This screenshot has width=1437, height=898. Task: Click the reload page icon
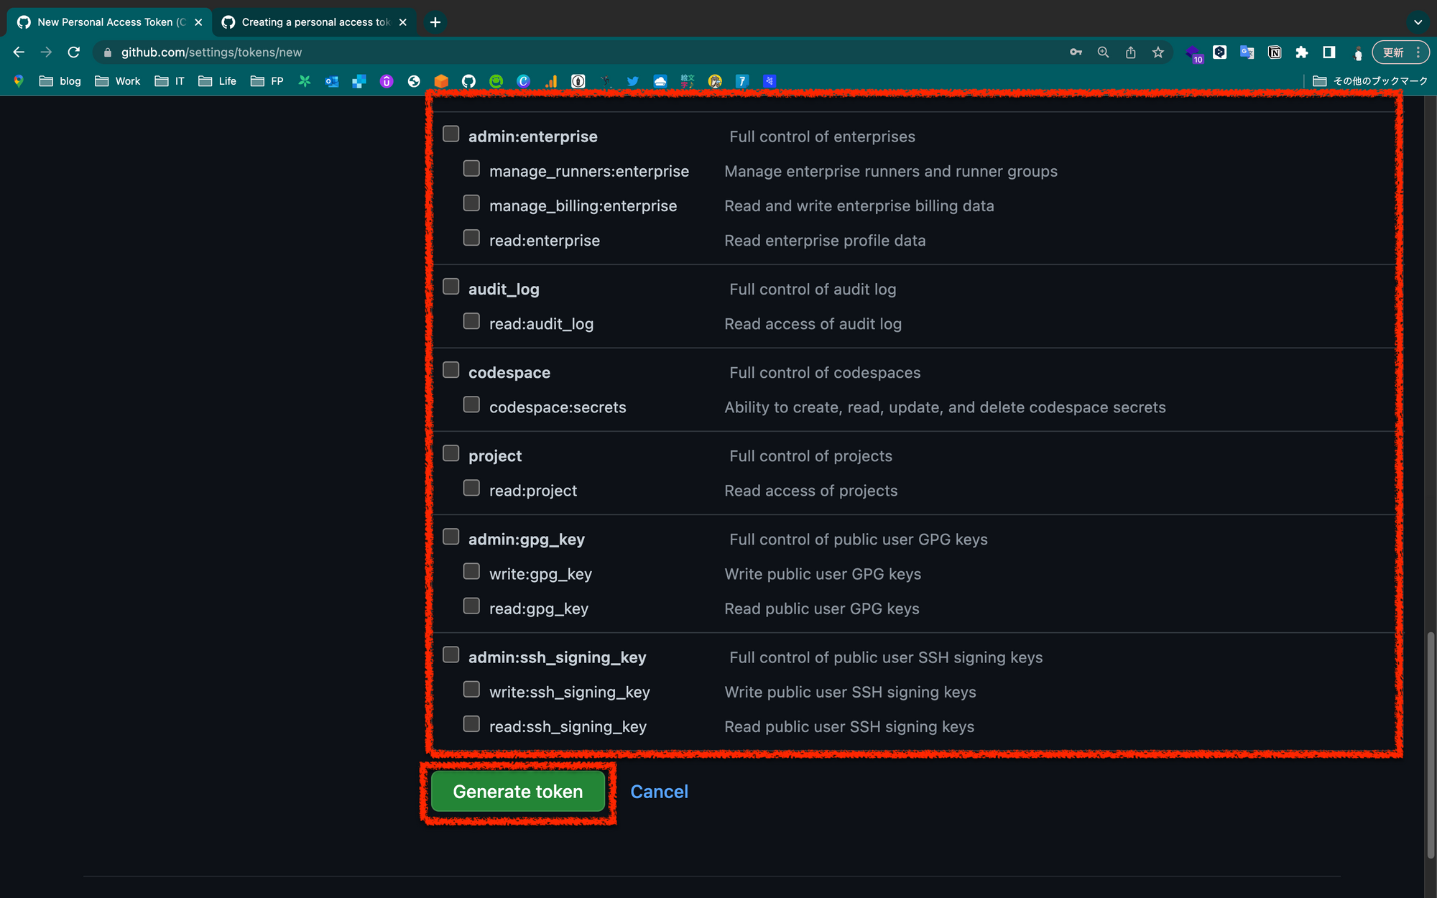73,52
